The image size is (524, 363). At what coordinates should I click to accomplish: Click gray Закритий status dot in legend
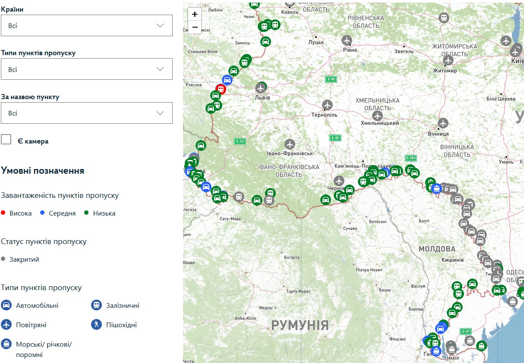(x=3, y=259)
